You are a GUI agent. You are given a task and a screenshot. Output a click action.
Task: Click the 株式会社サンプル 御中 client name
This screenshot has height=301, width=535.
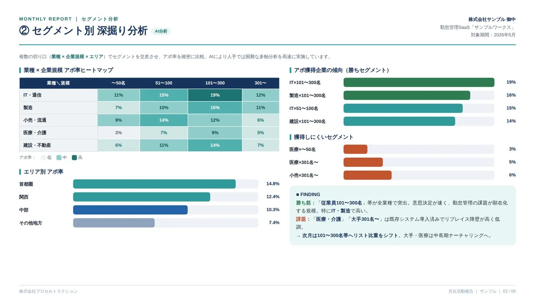tap(492, 20)
